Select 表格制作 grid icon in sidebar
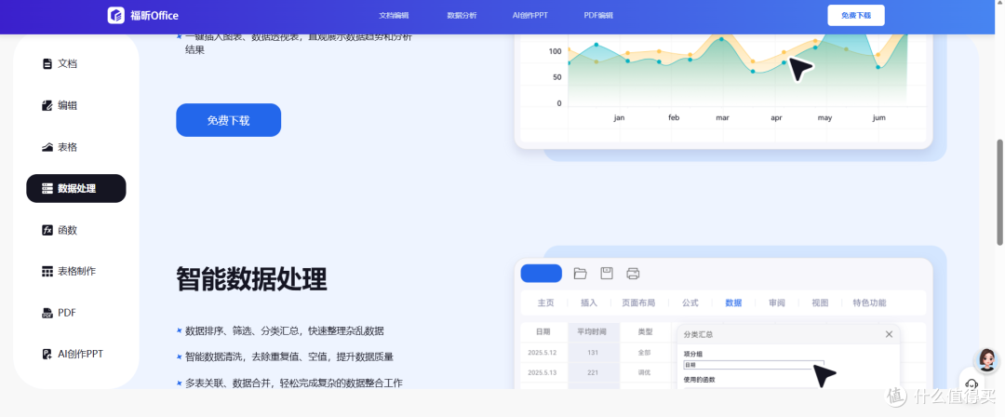 click(47, 272)
